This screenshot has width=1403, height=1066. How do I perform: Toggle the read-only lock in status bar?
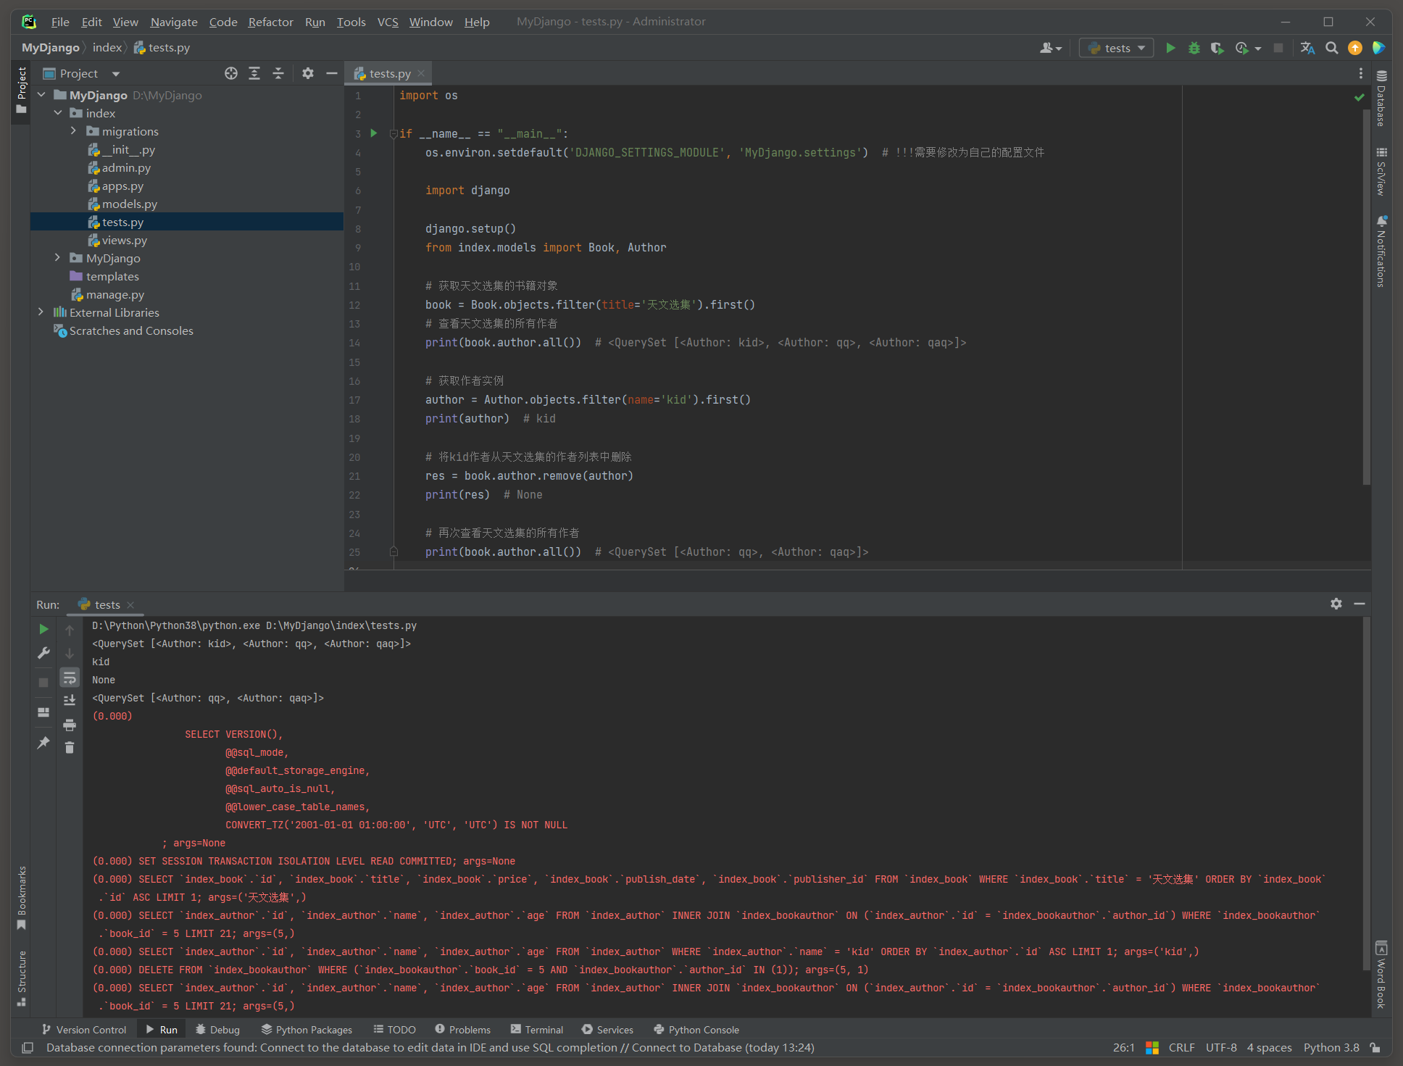pyautogui.click(x=1375, y=1048)
